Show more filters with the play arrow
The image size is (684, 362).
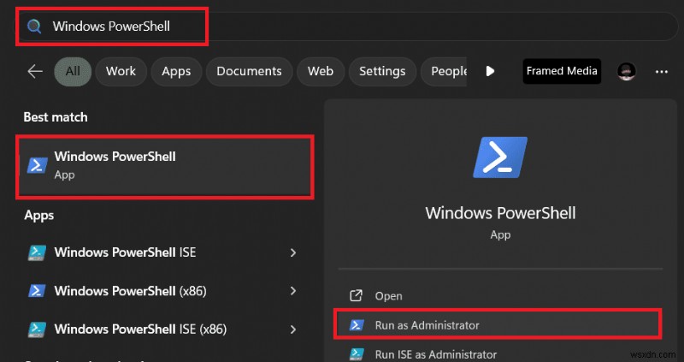490,71
